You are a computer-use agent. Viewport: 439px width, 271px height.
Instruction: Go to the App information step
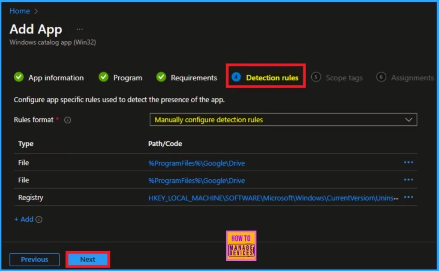[x=56, y=78]
